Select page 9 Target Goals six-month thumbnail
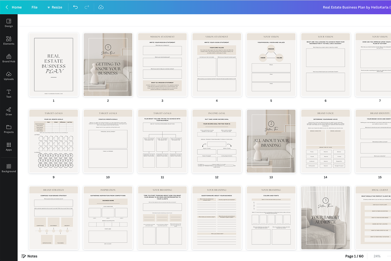The image size is (391, 261). pos(54,141)
